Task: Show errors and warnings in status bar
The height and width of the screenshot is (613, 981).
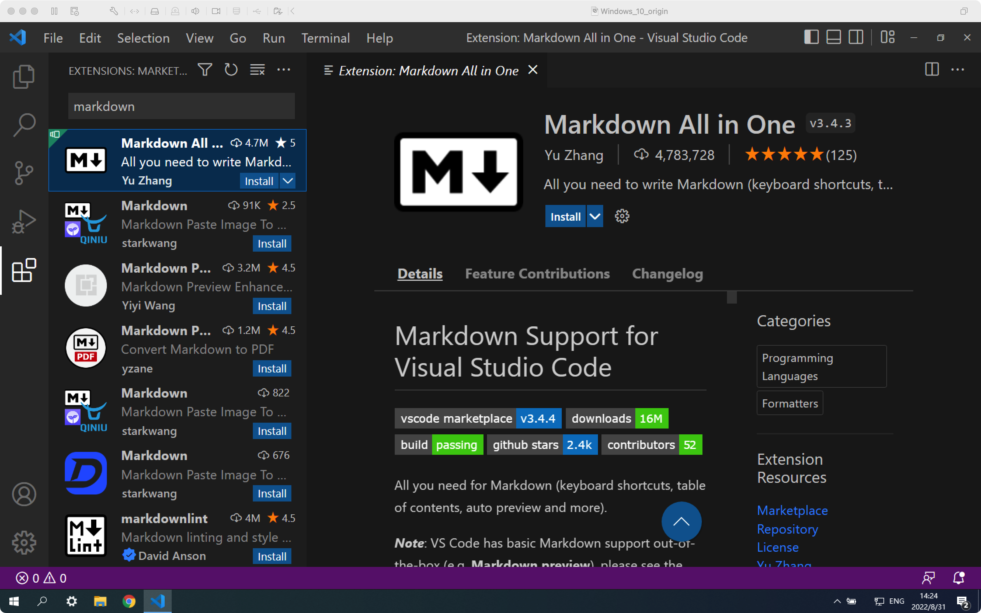Action: 41,578
